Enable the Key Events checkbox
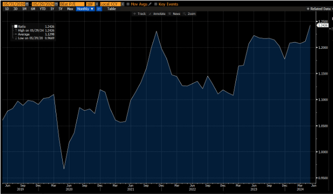Screen dimensions: 333x194 (156, 4)
